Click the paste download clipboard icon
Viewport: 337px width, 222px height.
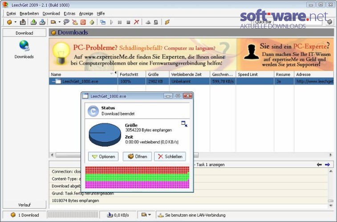tap(23, 22)
